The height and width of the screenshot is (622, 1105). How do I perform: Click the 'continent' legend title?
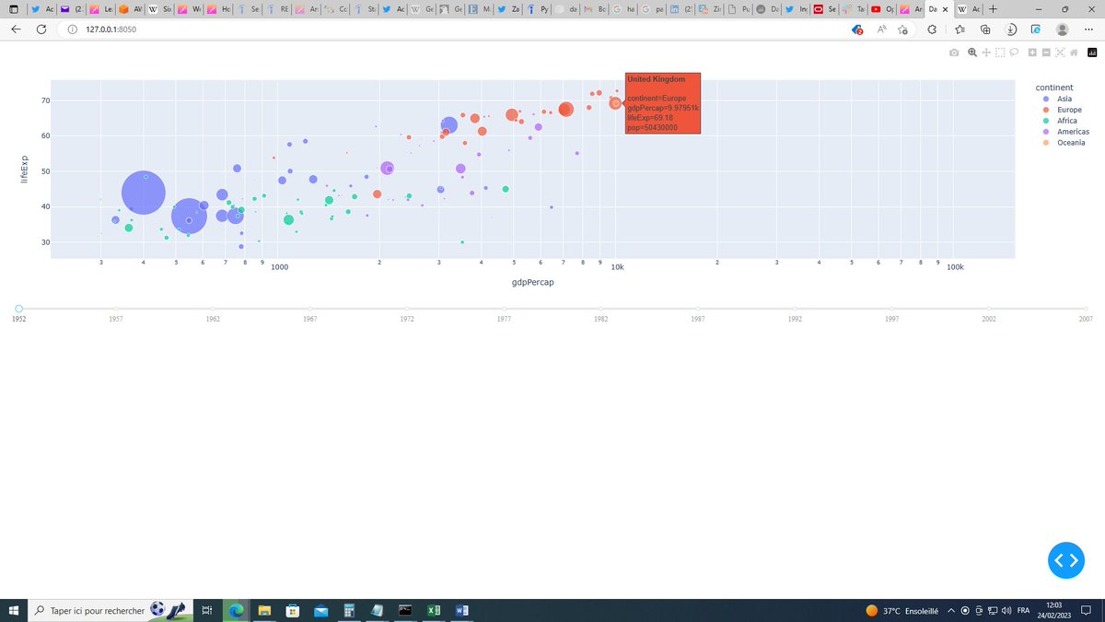click(1054, 87)
